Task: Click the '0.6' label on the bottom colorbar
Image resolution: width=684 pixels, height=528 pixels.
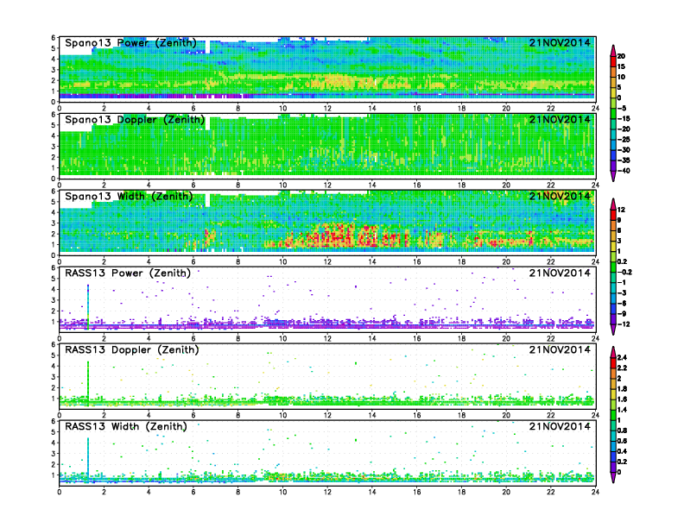Action: pyautogui.click(x=623, y=441)
